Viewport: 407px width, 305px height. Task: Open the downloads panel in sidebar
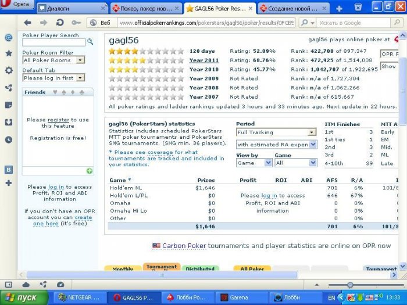pos(9,122)
